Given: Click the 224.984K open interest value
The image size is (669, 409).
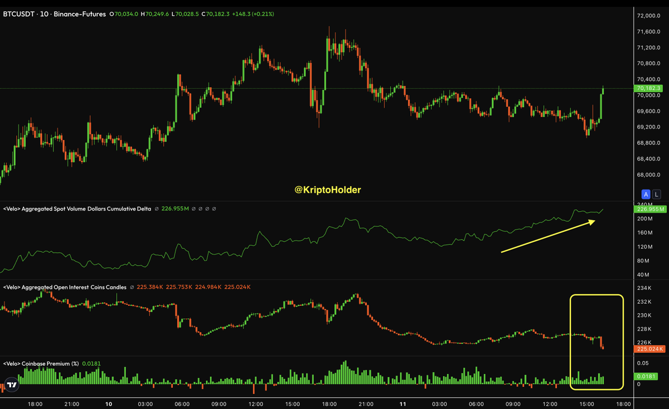Looking at the screenshot, I should pyautogui.click(x=209, y=287).
